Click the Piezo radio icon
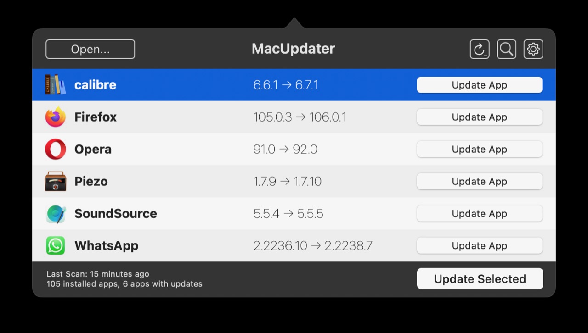Image resolution: width=588 pixels, height=333 pixels. click(x=55, y=181)
